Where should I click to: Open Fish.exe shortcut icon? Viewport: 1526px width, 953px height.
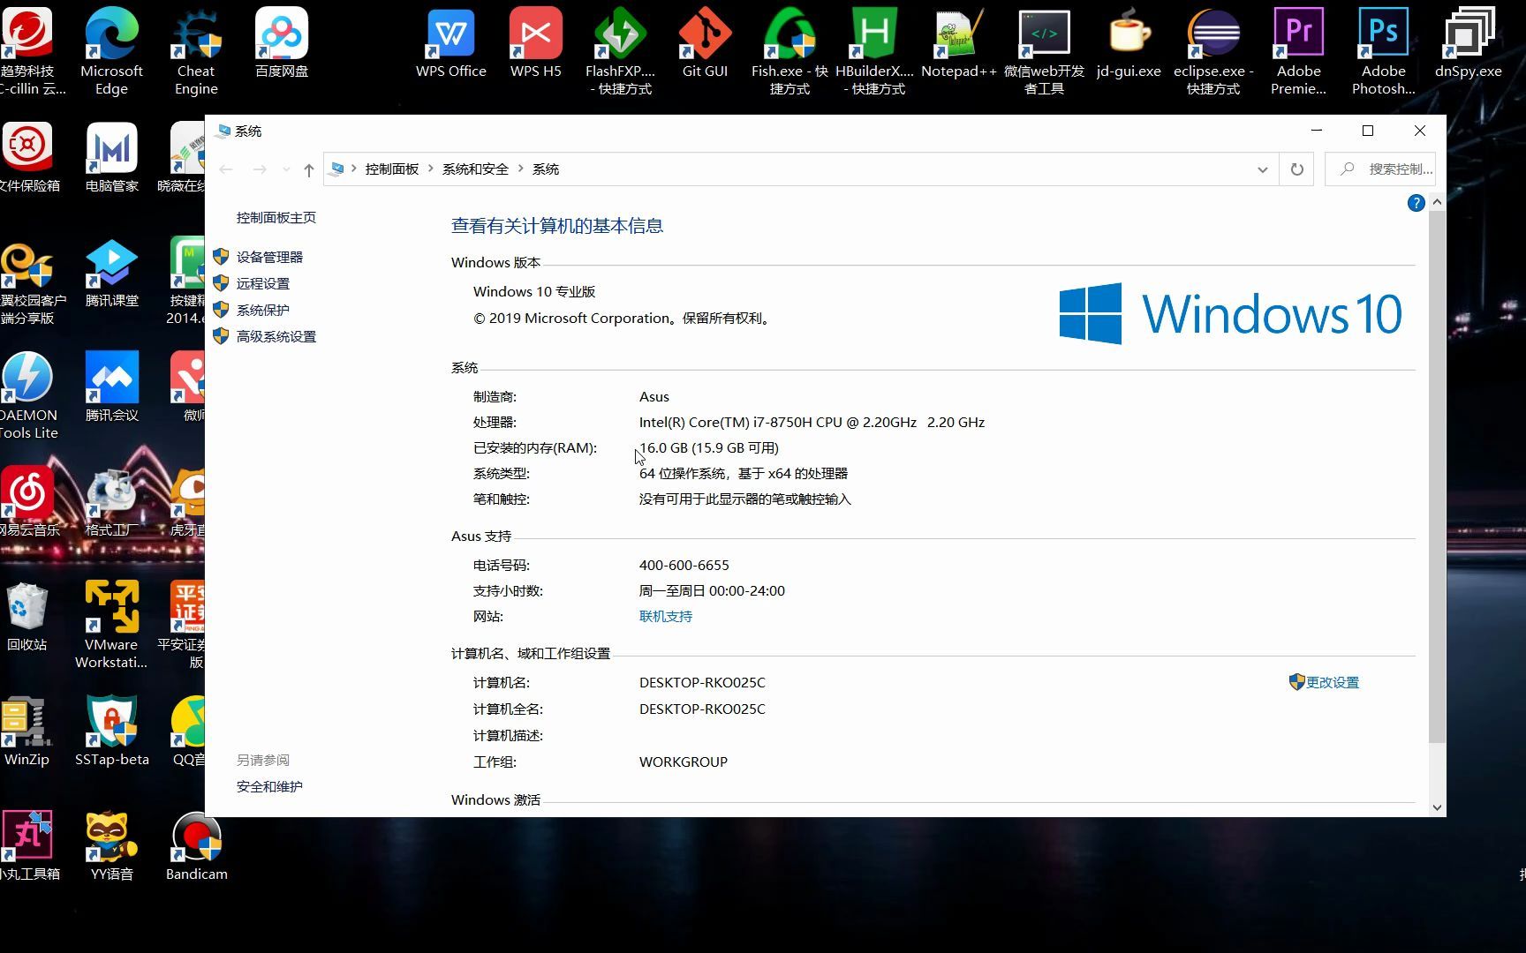(789, 51)
